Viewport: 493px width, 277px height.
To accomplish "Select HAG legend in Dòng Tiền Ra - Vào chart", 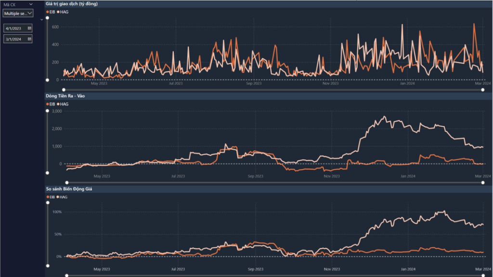I will pos(58,104).
